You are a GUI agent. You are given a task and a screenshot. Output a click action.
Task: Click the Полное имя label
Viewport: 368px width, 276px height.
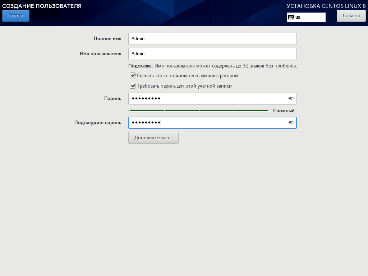[107, 39]
